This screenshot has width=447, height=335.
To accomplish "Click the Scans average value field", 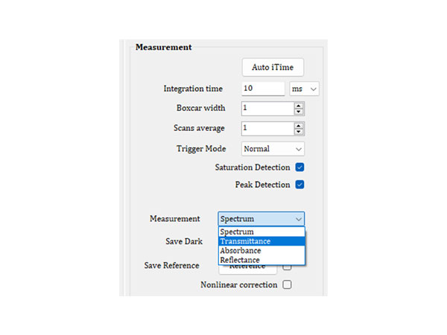I will coord(267,128).
